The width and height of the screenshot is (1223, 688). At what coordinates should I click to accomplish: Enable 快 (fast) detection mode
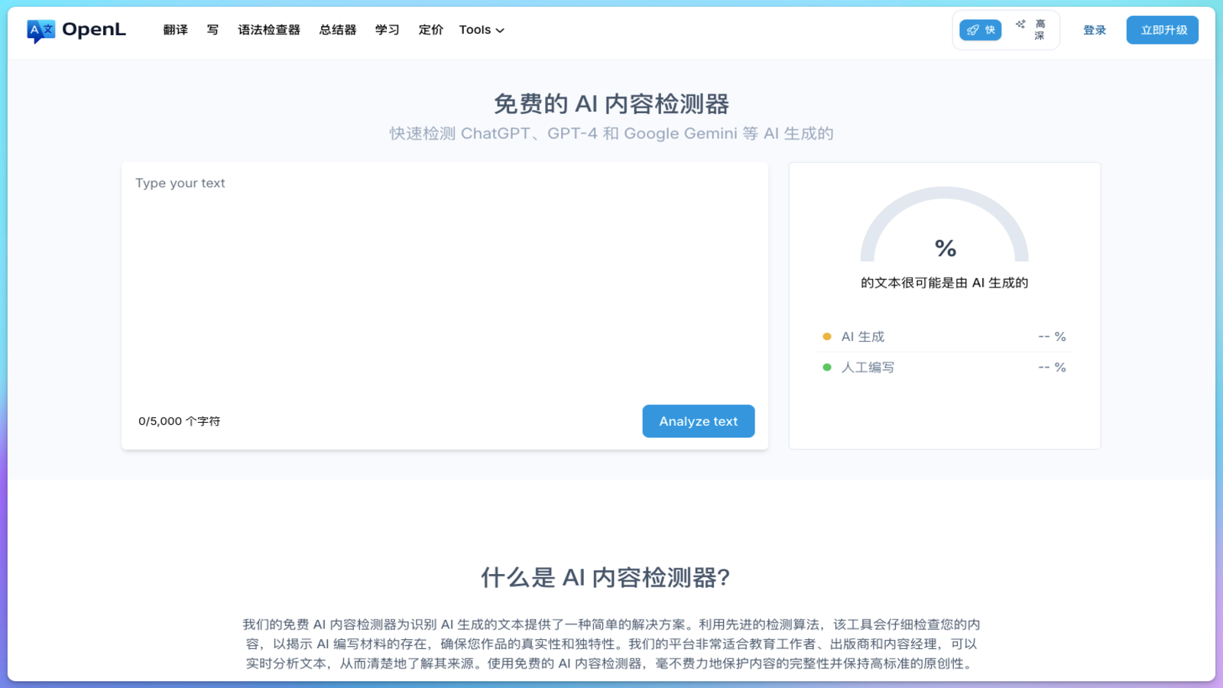pyautogui.click(x=980, y=30)
